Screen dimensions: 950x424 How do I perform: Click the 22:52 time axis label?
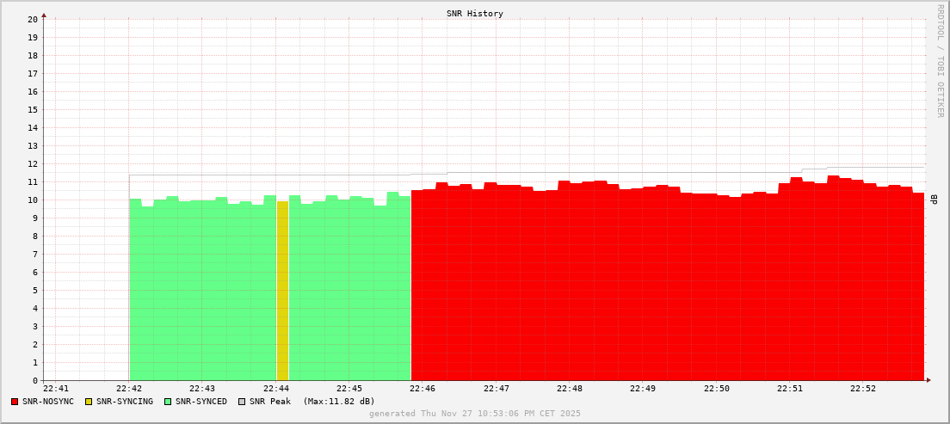click(x=862, y=389)
